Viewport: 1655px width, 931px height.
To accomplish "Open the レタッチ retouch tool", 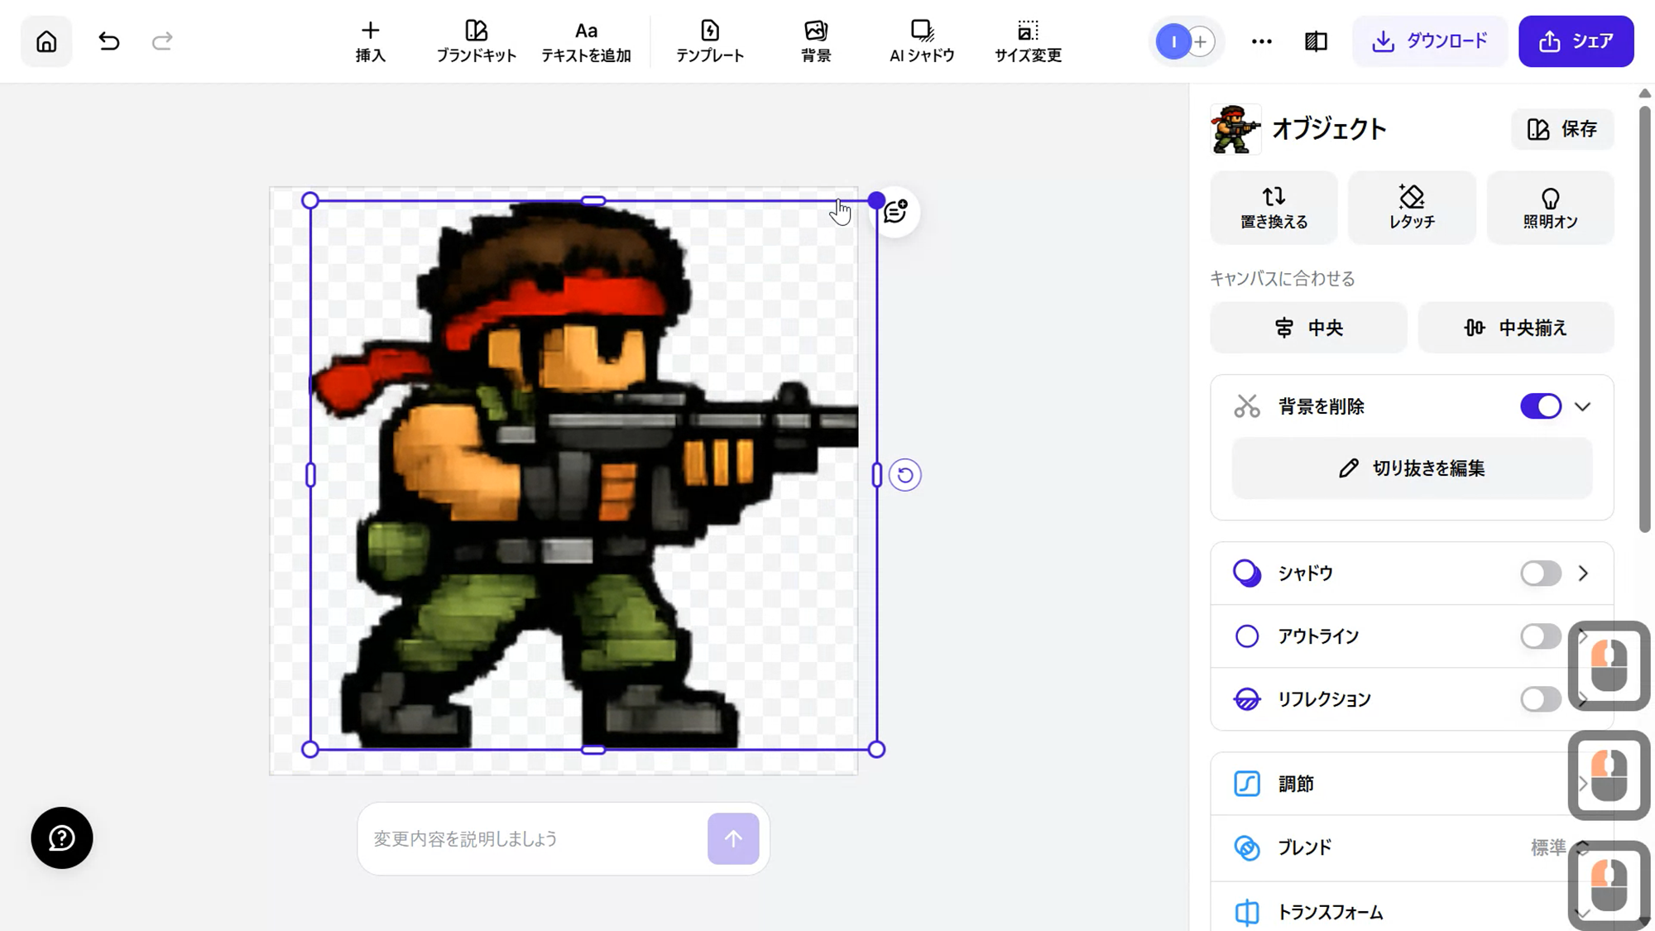I will [x=1412, y=208].
